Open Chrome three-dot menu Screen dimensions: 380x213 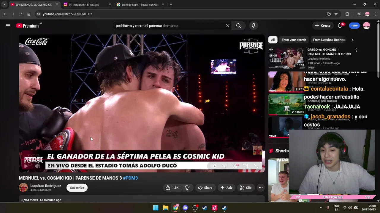click(x=375, y=14)
